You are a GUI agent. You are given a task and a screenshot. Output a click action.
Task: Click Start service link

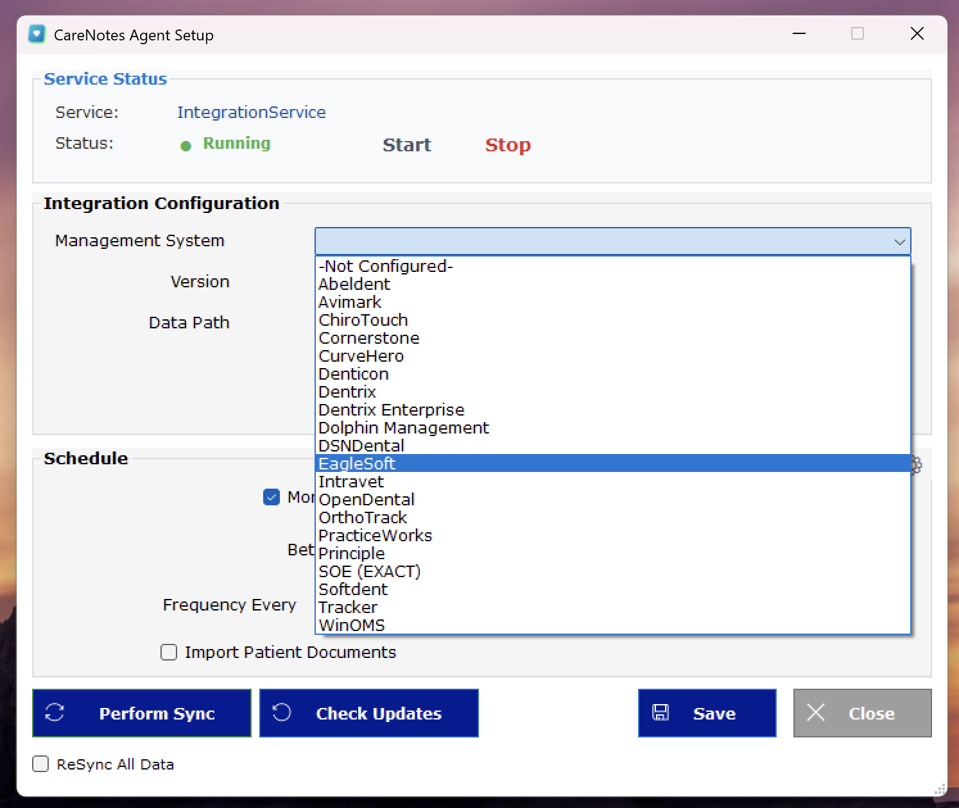click(407, 145)
